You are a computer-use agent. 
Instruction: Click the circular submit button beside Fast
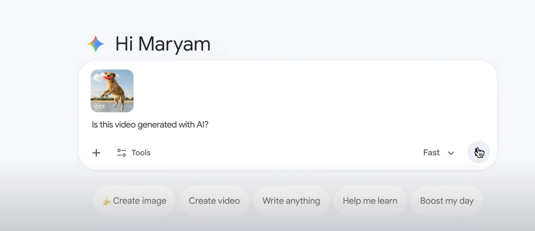(x=478, y=152)
